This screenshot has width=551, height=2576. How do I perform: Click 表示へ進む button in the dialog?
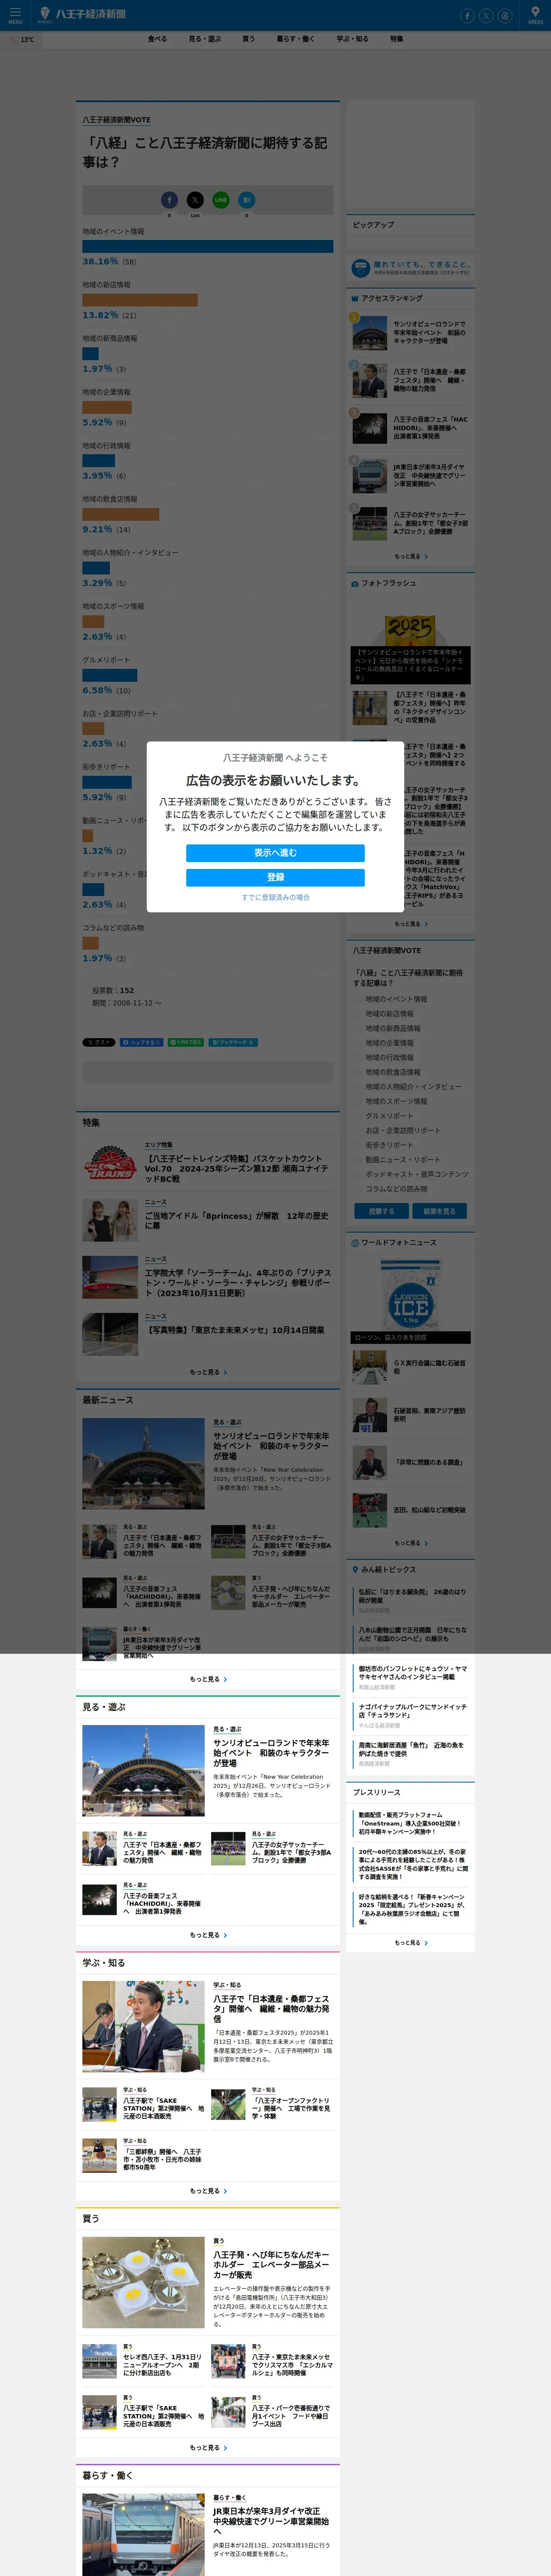pos(275,853)
